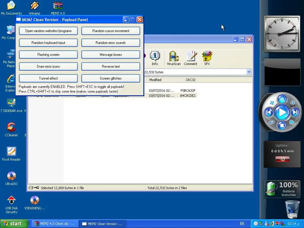Click the analog clock gadget

tap(282, 34)
